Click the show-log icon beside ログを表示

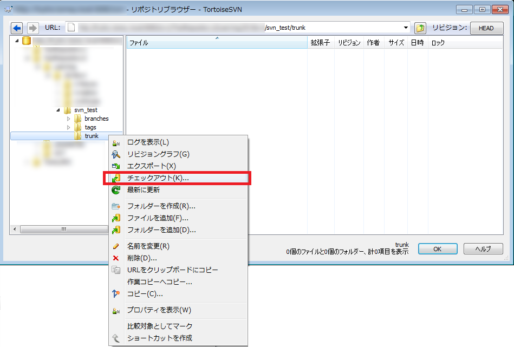point(116,142)
